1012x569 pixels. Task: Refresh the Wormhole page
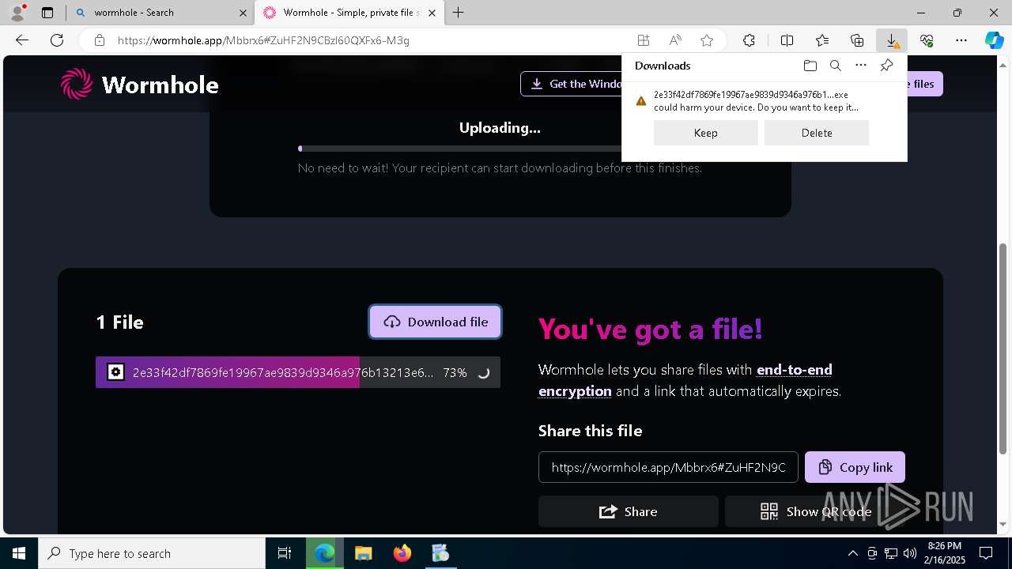[57, 40]
